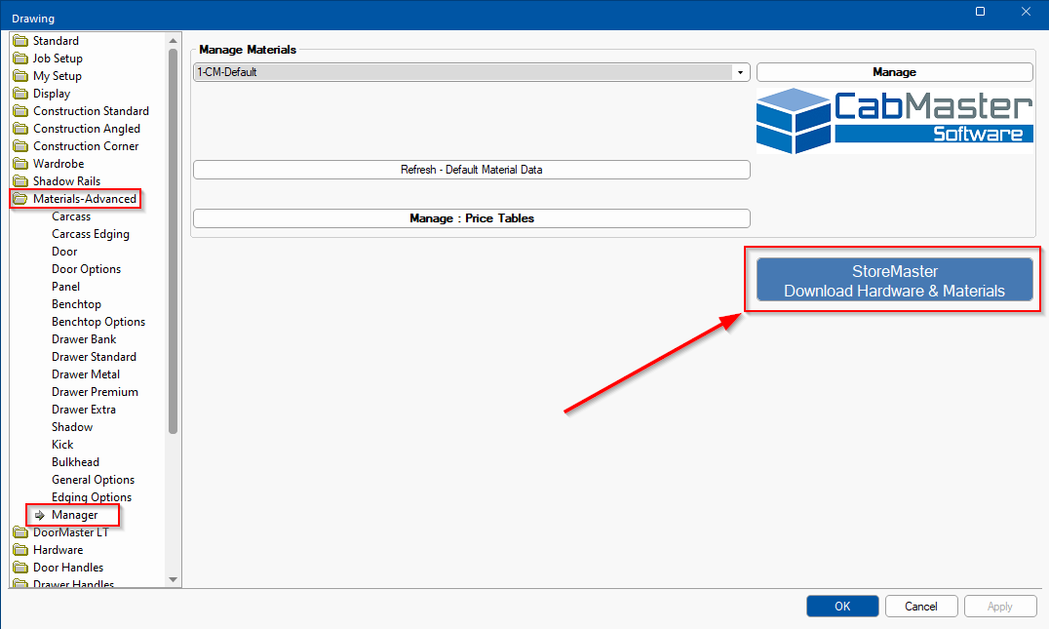
Task: Open the Door materials page
Action: (64, 252)
